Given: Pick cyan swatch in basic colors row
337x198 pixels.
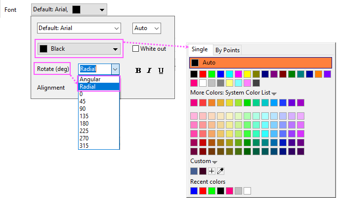Looking at the screenshot, I should click(230, 74).
